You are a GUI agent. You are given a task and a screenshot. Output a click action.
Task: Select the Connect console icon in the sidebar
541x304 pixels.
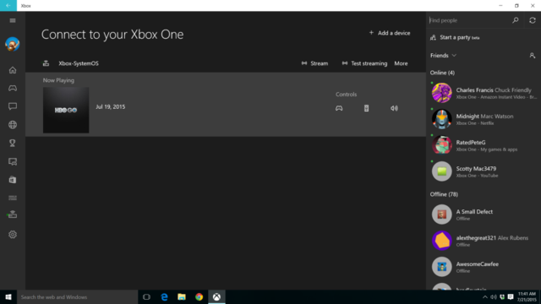[13, 214]
